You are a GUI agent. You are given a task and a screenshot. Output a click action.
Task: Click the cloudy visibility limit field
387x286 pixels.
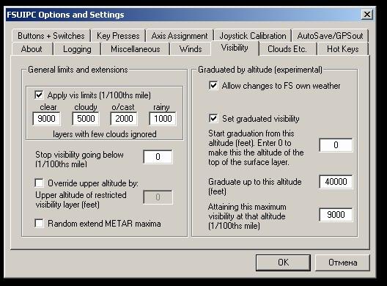[86, 119]
